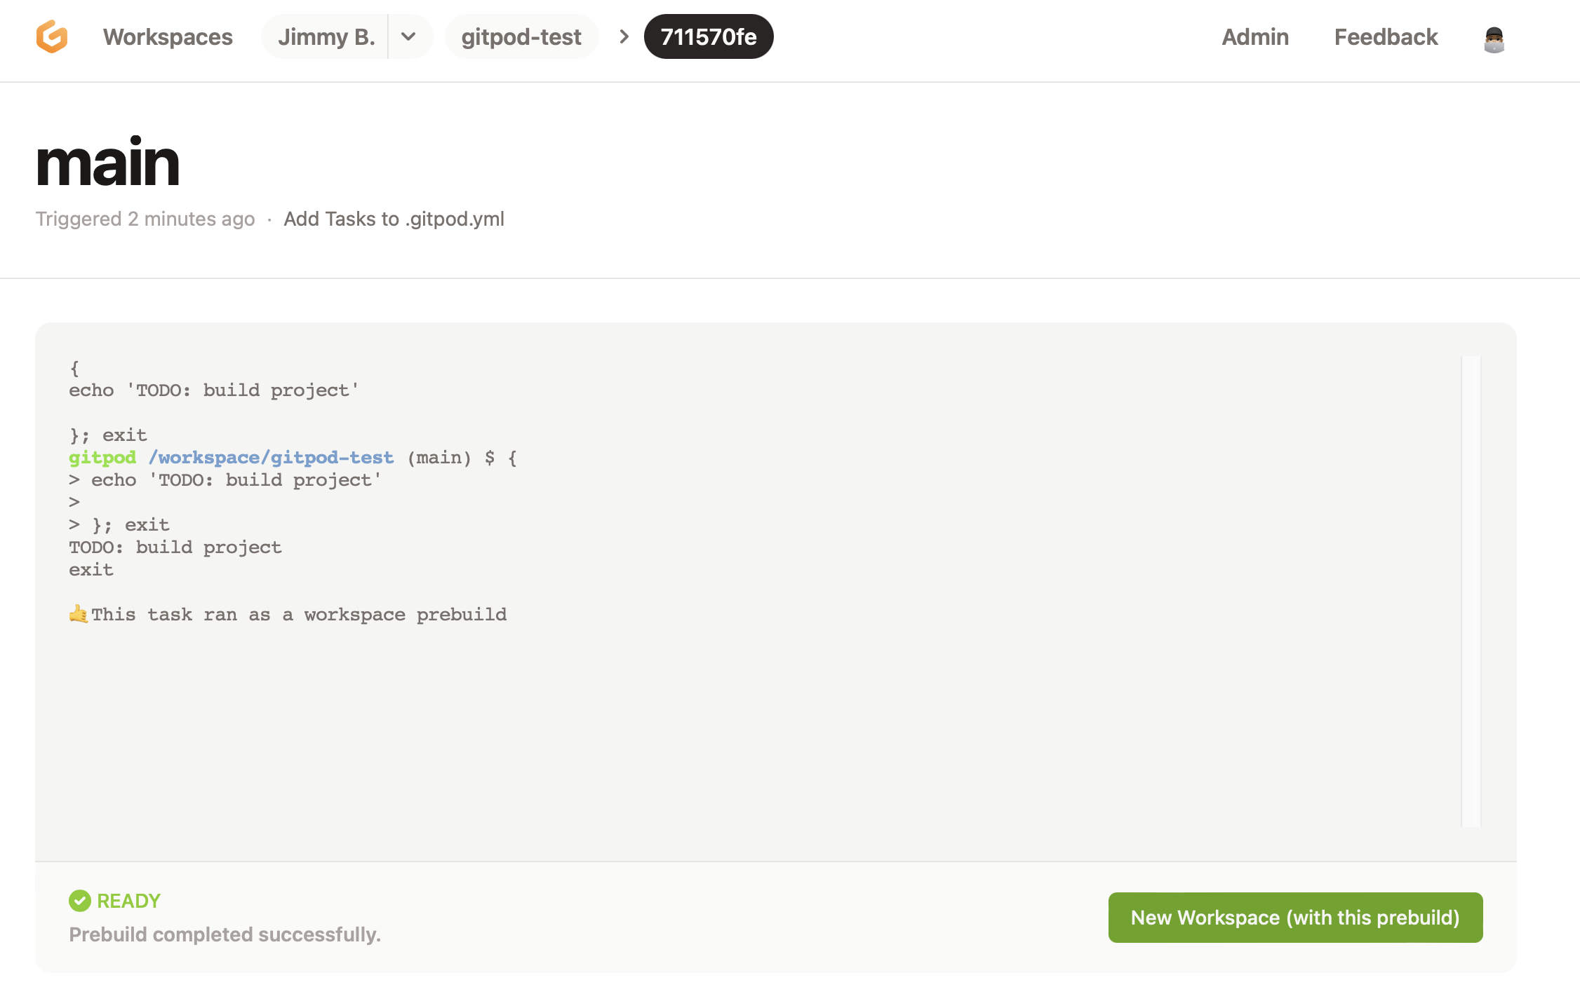1580x994 pixels.
Task: Click the '> }; exit' log line
Action: click(119, 525)
